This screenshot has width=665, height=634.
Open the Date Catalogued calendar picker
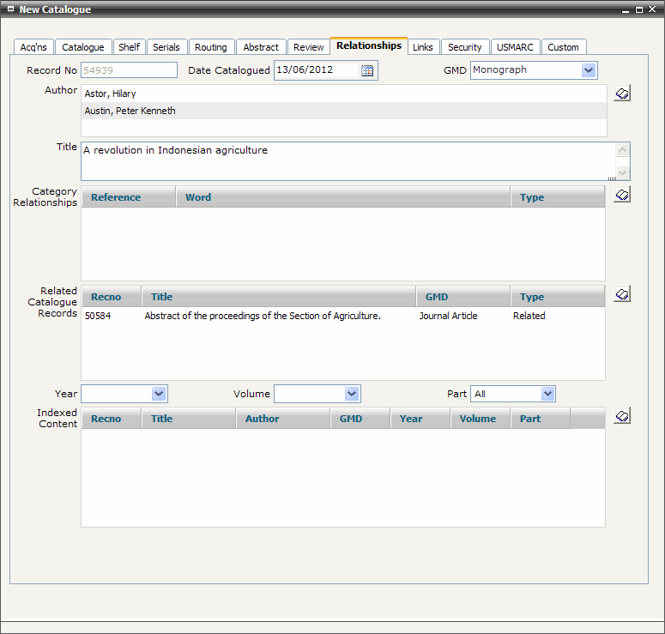[367, 70]
